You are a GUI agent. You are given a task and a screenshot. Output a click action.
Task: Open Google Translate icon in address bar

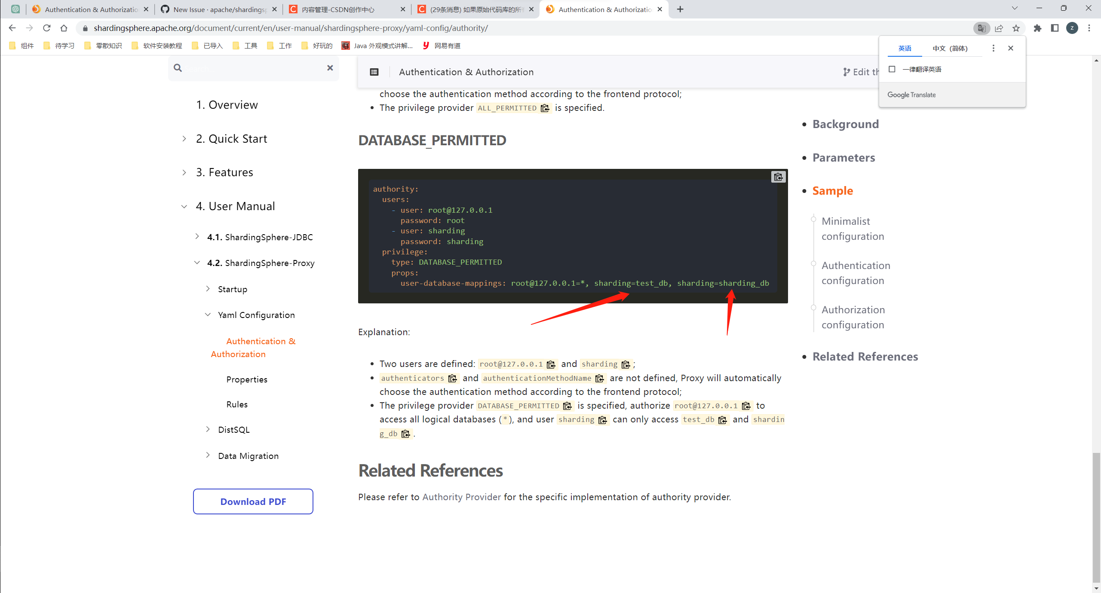coord(981,28)
